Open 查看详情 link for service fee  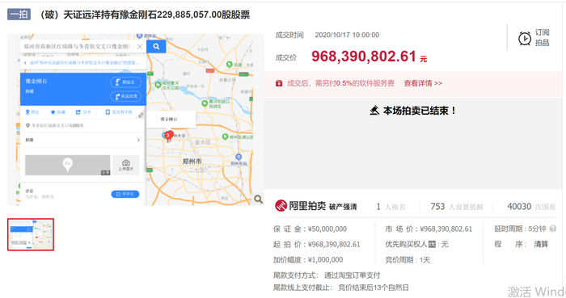(x=423, y=83)
